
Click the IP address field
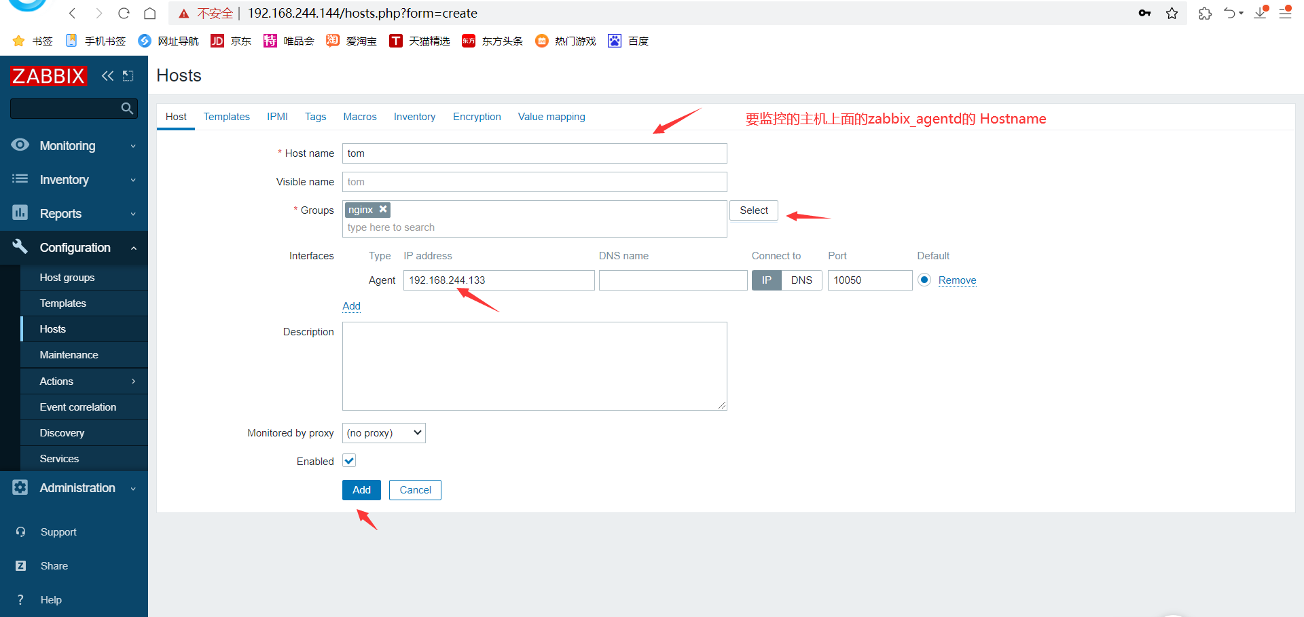point(499,280)
